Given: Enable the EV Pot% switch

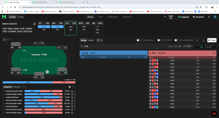Looking at the screenshot, I should tap(160, 40).
